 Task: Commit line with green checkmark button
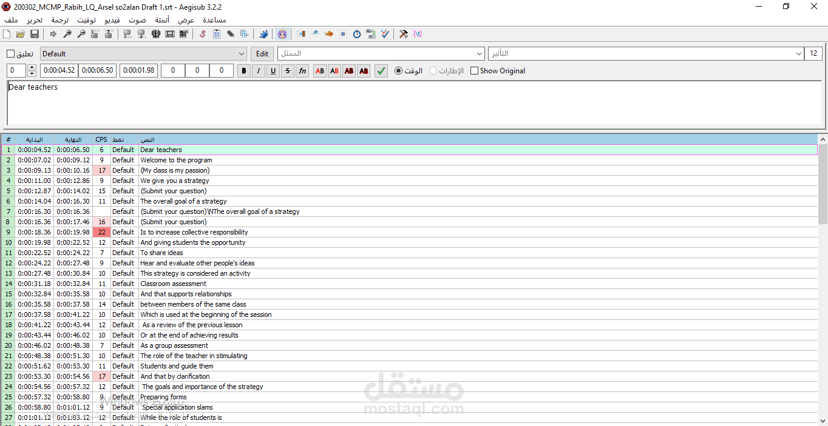click(x=381, y=71)
